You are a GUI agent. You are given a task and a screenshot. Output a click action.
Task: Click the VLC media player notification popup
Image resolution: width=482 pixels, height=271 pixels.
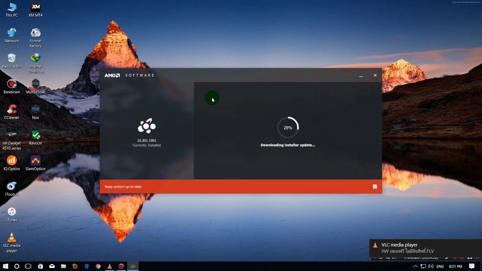426,248
